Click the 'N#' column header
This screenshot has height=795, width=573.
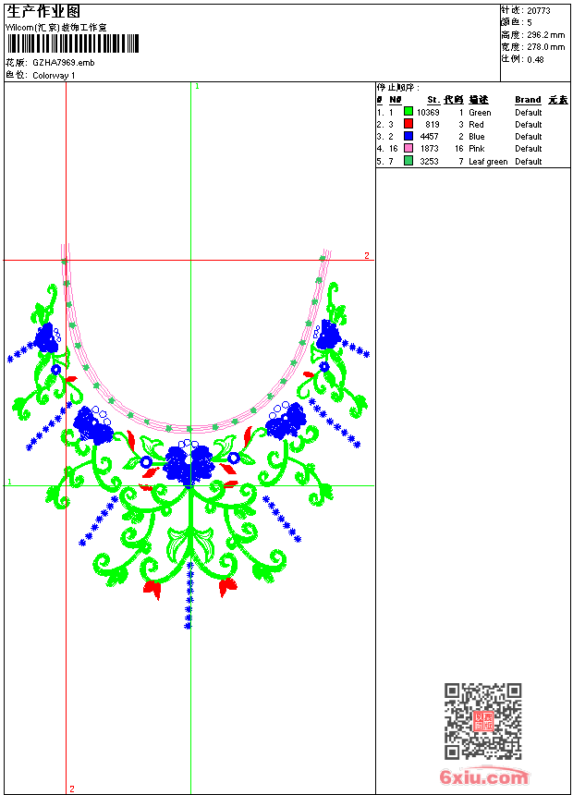[x=395, y=100]
